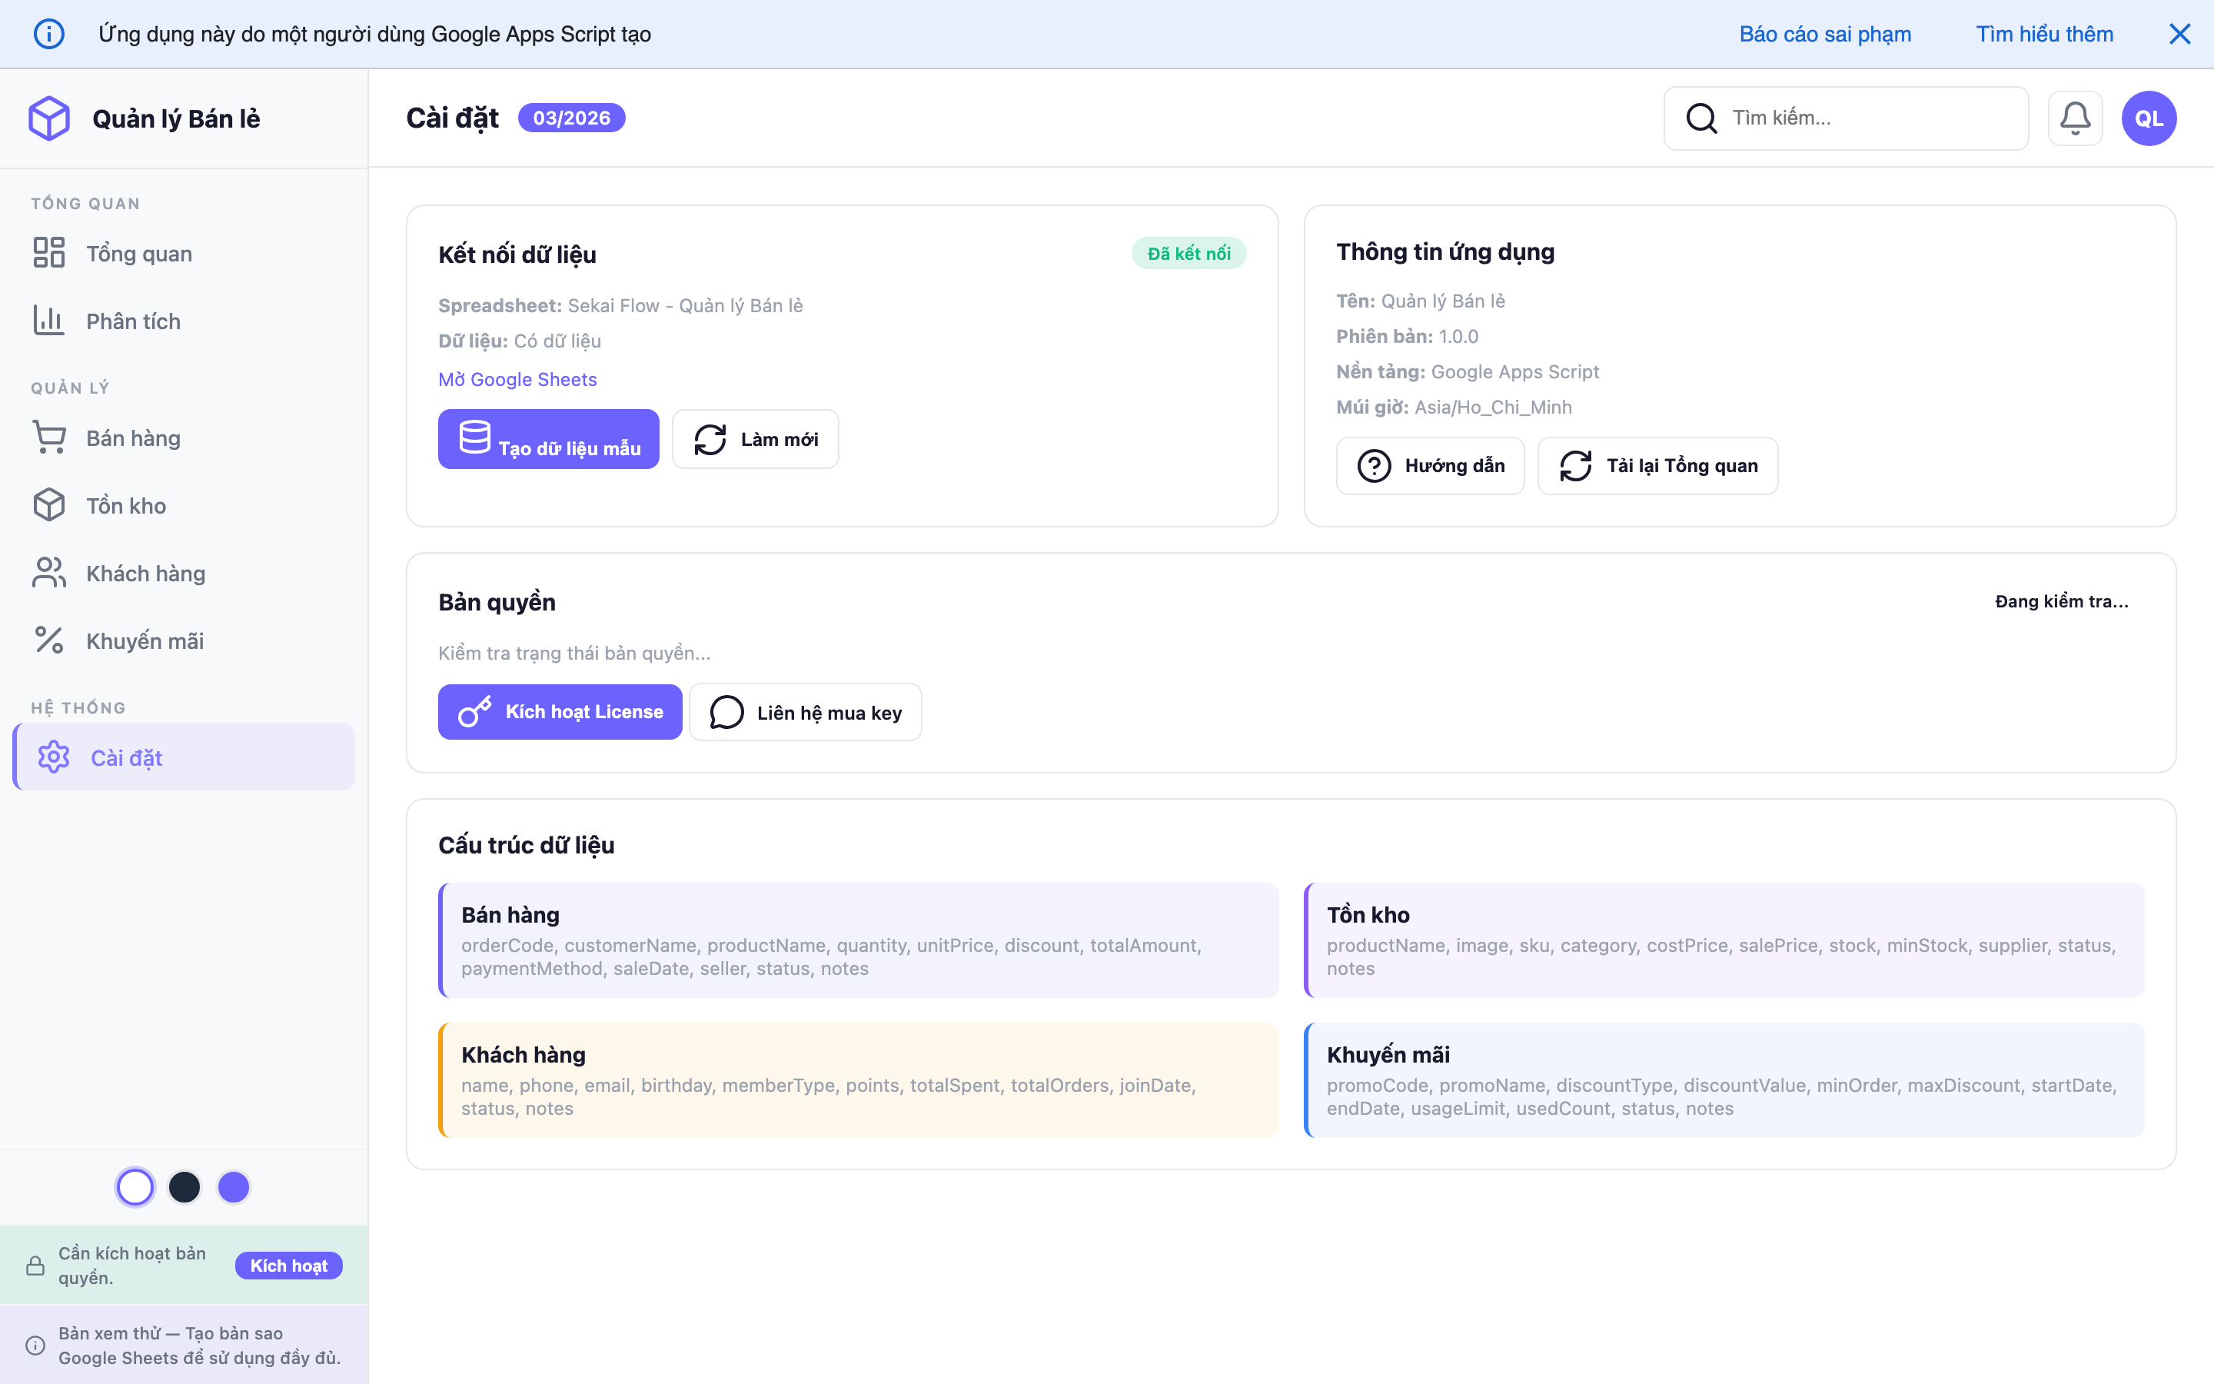Open the QL user avatar
2214x1384 pixels.
(2148, 118)
